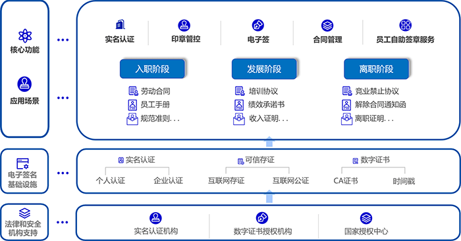Click the 印章管控 stamp icon
461x241 pixels.
click(x=184, y=26)
